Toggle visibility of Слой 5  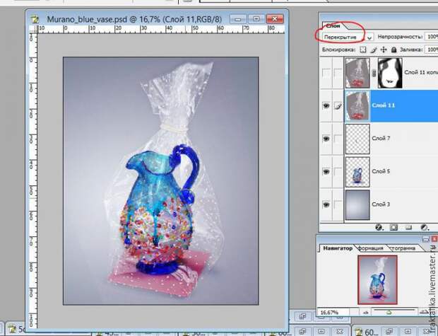pos(325,171)
